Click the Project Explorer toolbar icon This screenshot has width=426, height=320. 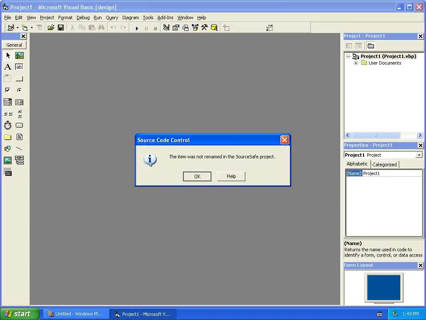(x=166, y=27)
